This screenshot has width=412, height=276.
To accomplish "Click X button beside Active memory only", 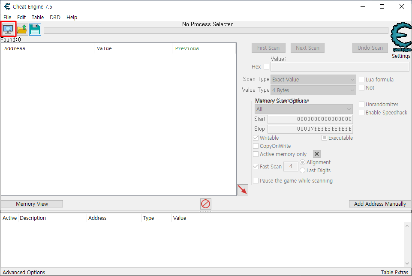I will [x=317, y=154].
